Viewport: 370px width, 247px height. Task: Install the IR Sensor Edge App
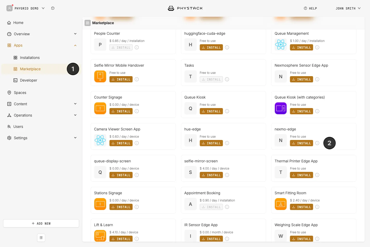(211, 239)
